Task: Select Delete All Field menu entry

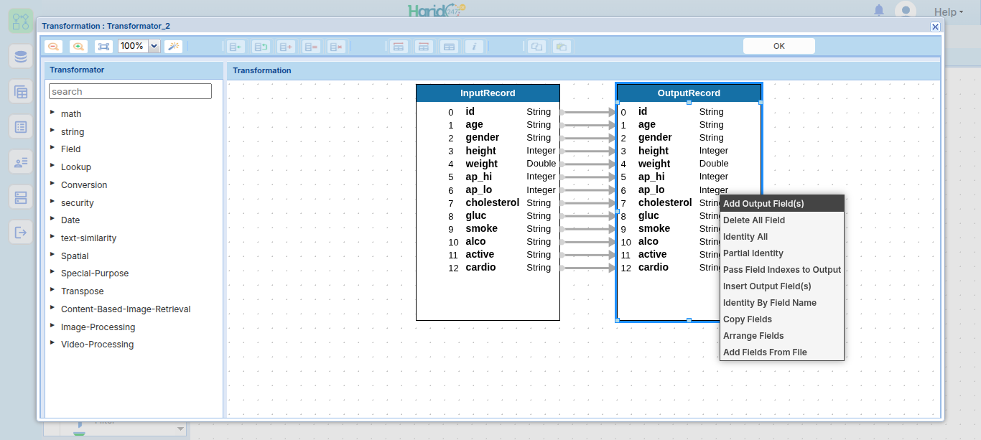Action: click(x=782, y=220)
